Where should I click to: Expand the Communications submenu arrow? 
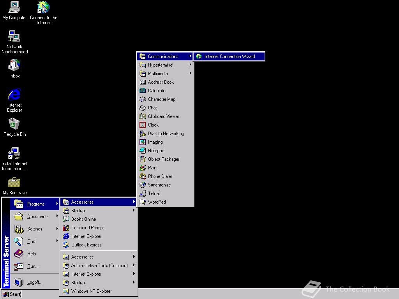click(190, 56)
